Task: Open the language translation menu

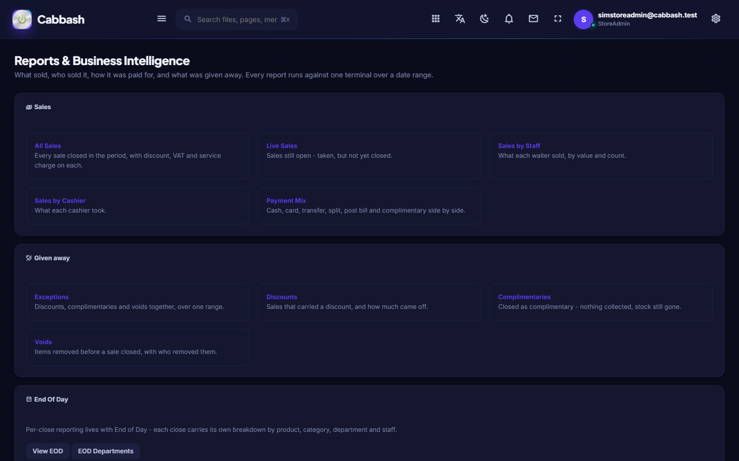Action: [x=460, y=19]
